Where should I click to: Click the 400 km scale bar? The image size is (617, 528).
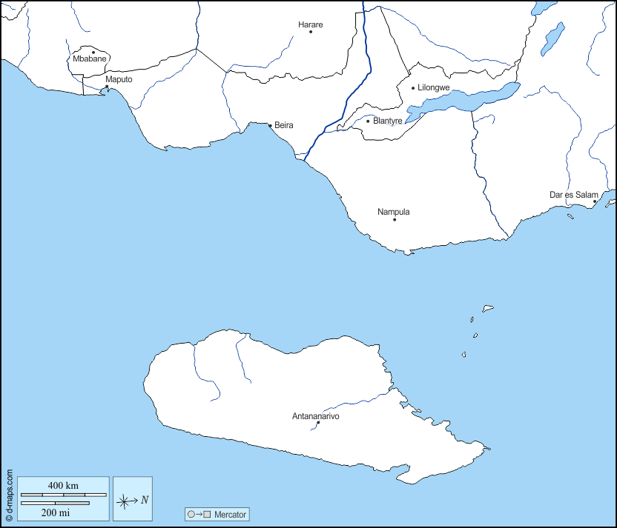[63, 494]
